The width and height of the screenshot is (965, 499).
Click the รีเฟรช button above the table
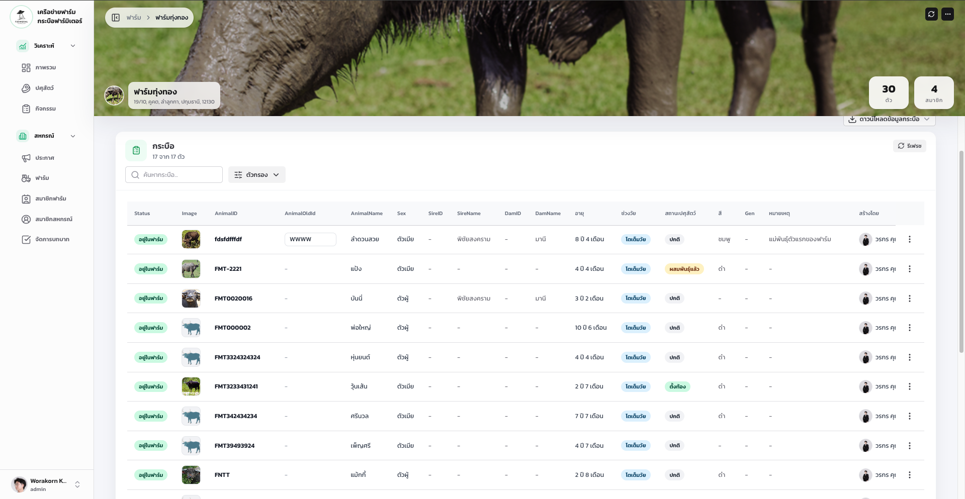pyautogui.click(x=909, y=146)
